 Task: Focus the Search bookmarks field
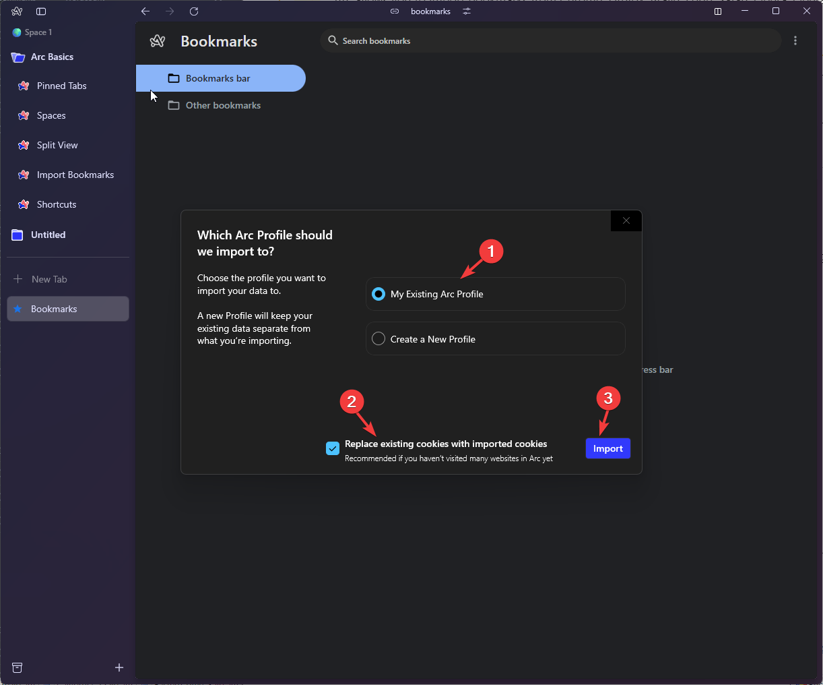click(551, 41)
